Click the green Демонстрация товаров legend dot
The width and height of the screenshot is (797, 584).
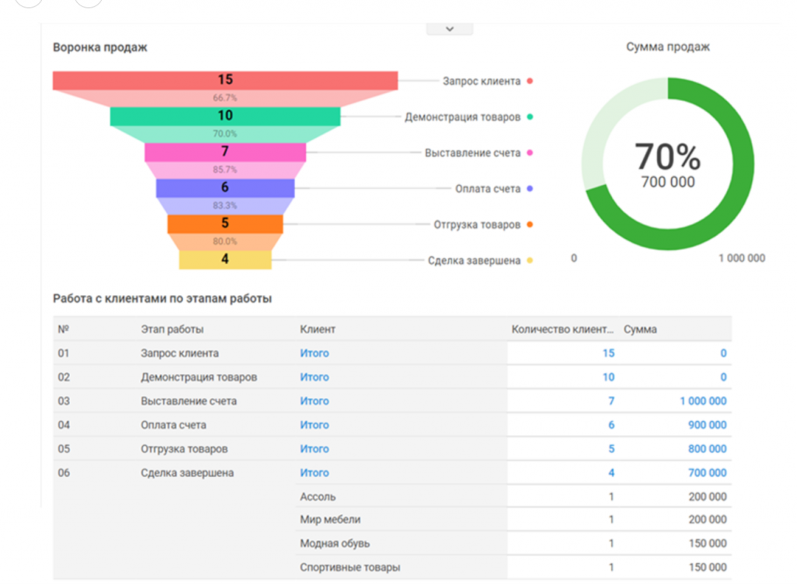coord(529,117)
